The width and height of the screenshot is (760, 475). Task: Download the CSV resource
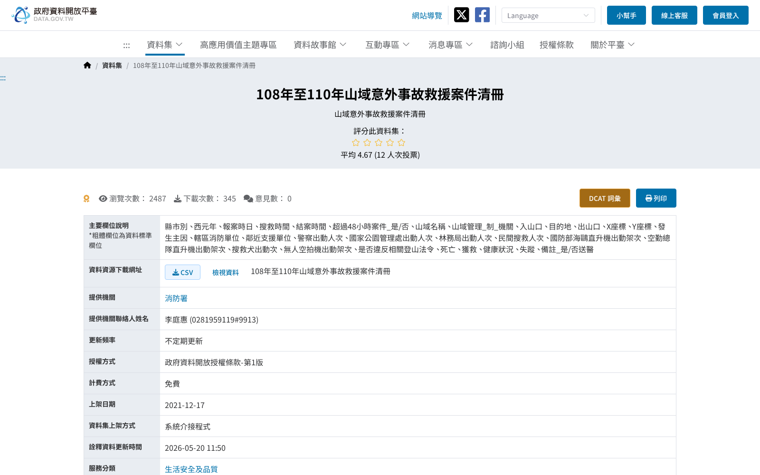tap(182, 272)
